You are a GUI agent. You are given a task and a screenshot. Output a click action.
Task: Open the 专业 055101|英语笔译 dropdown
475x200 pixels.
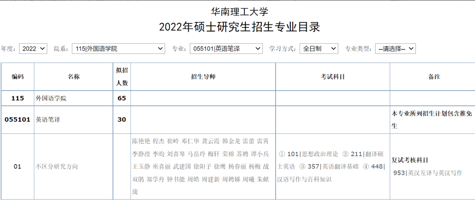pos(226,49)
